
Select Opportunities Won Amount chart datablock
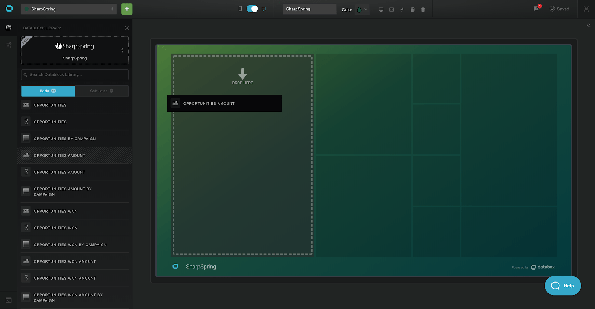pos(75,261)
